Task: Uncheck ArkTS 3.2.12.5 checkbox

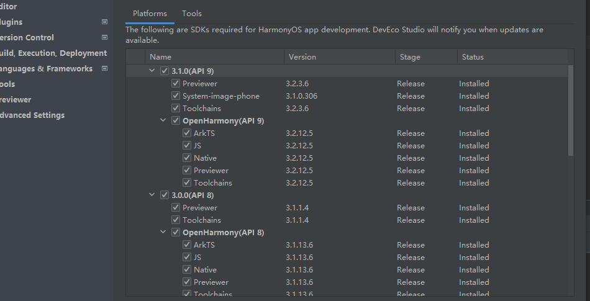Action: click(187, 133)
